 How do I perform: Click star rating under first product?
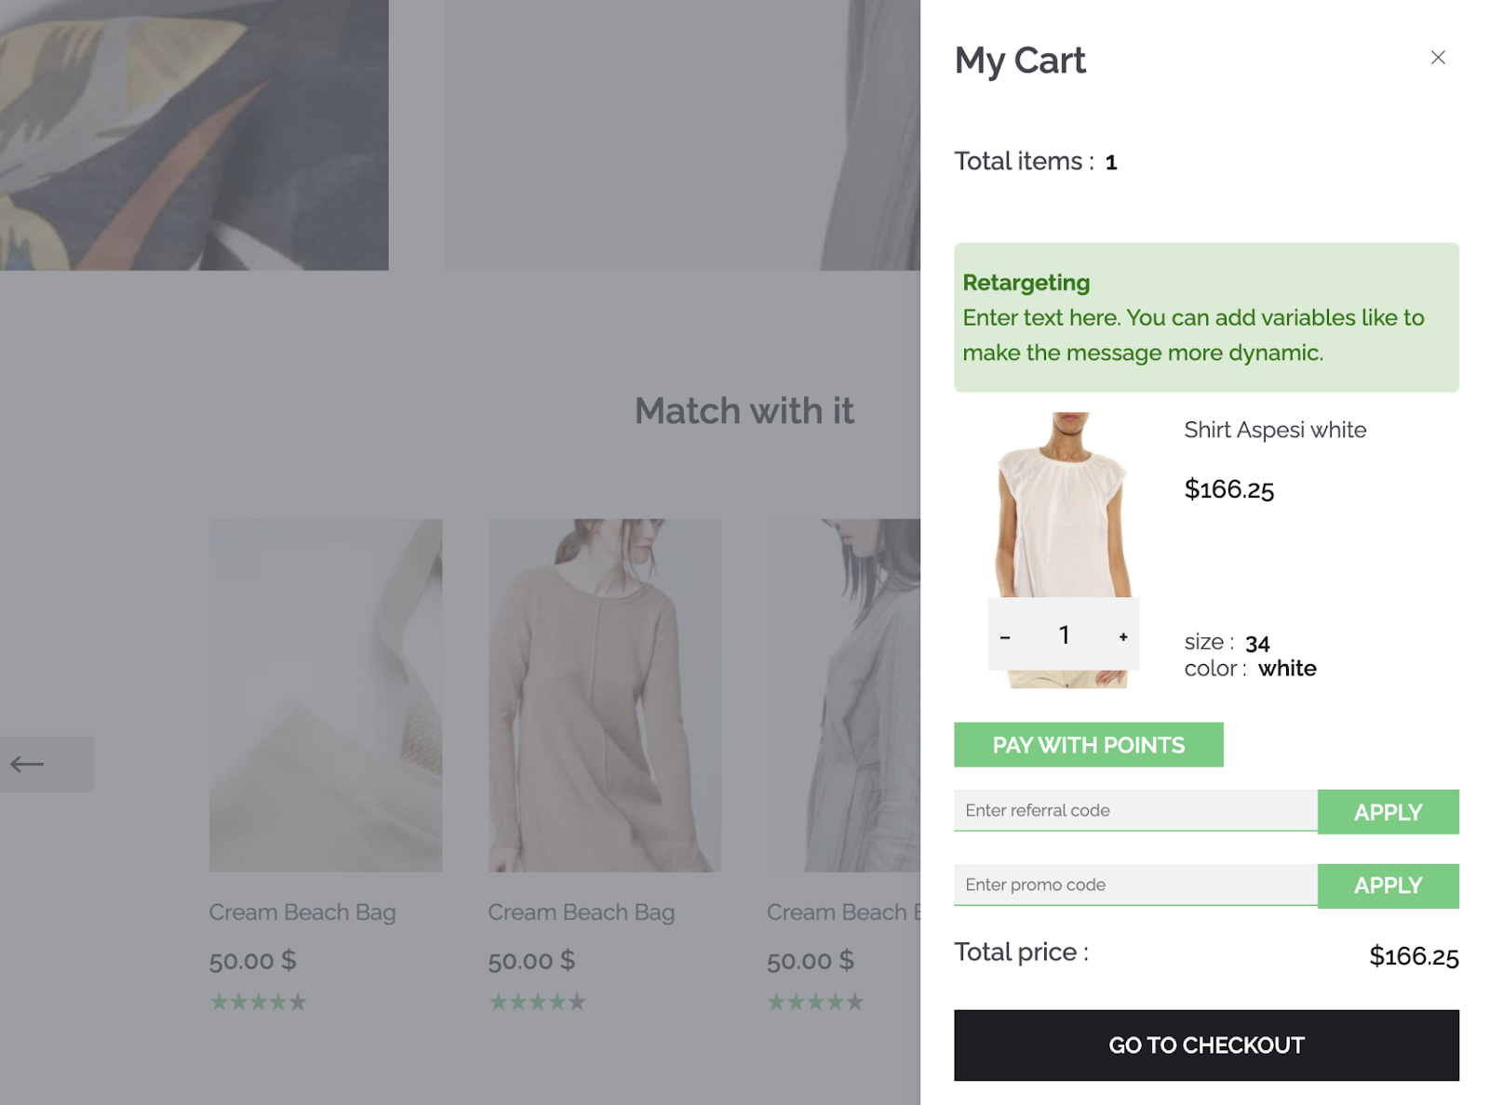(x=258, y=1002)
